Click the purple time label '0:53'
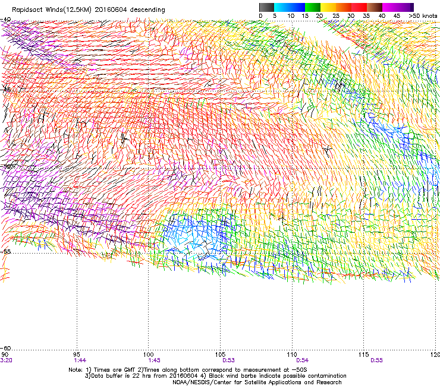Viewport: 440px width, 386px height. (x=228, y=360)
